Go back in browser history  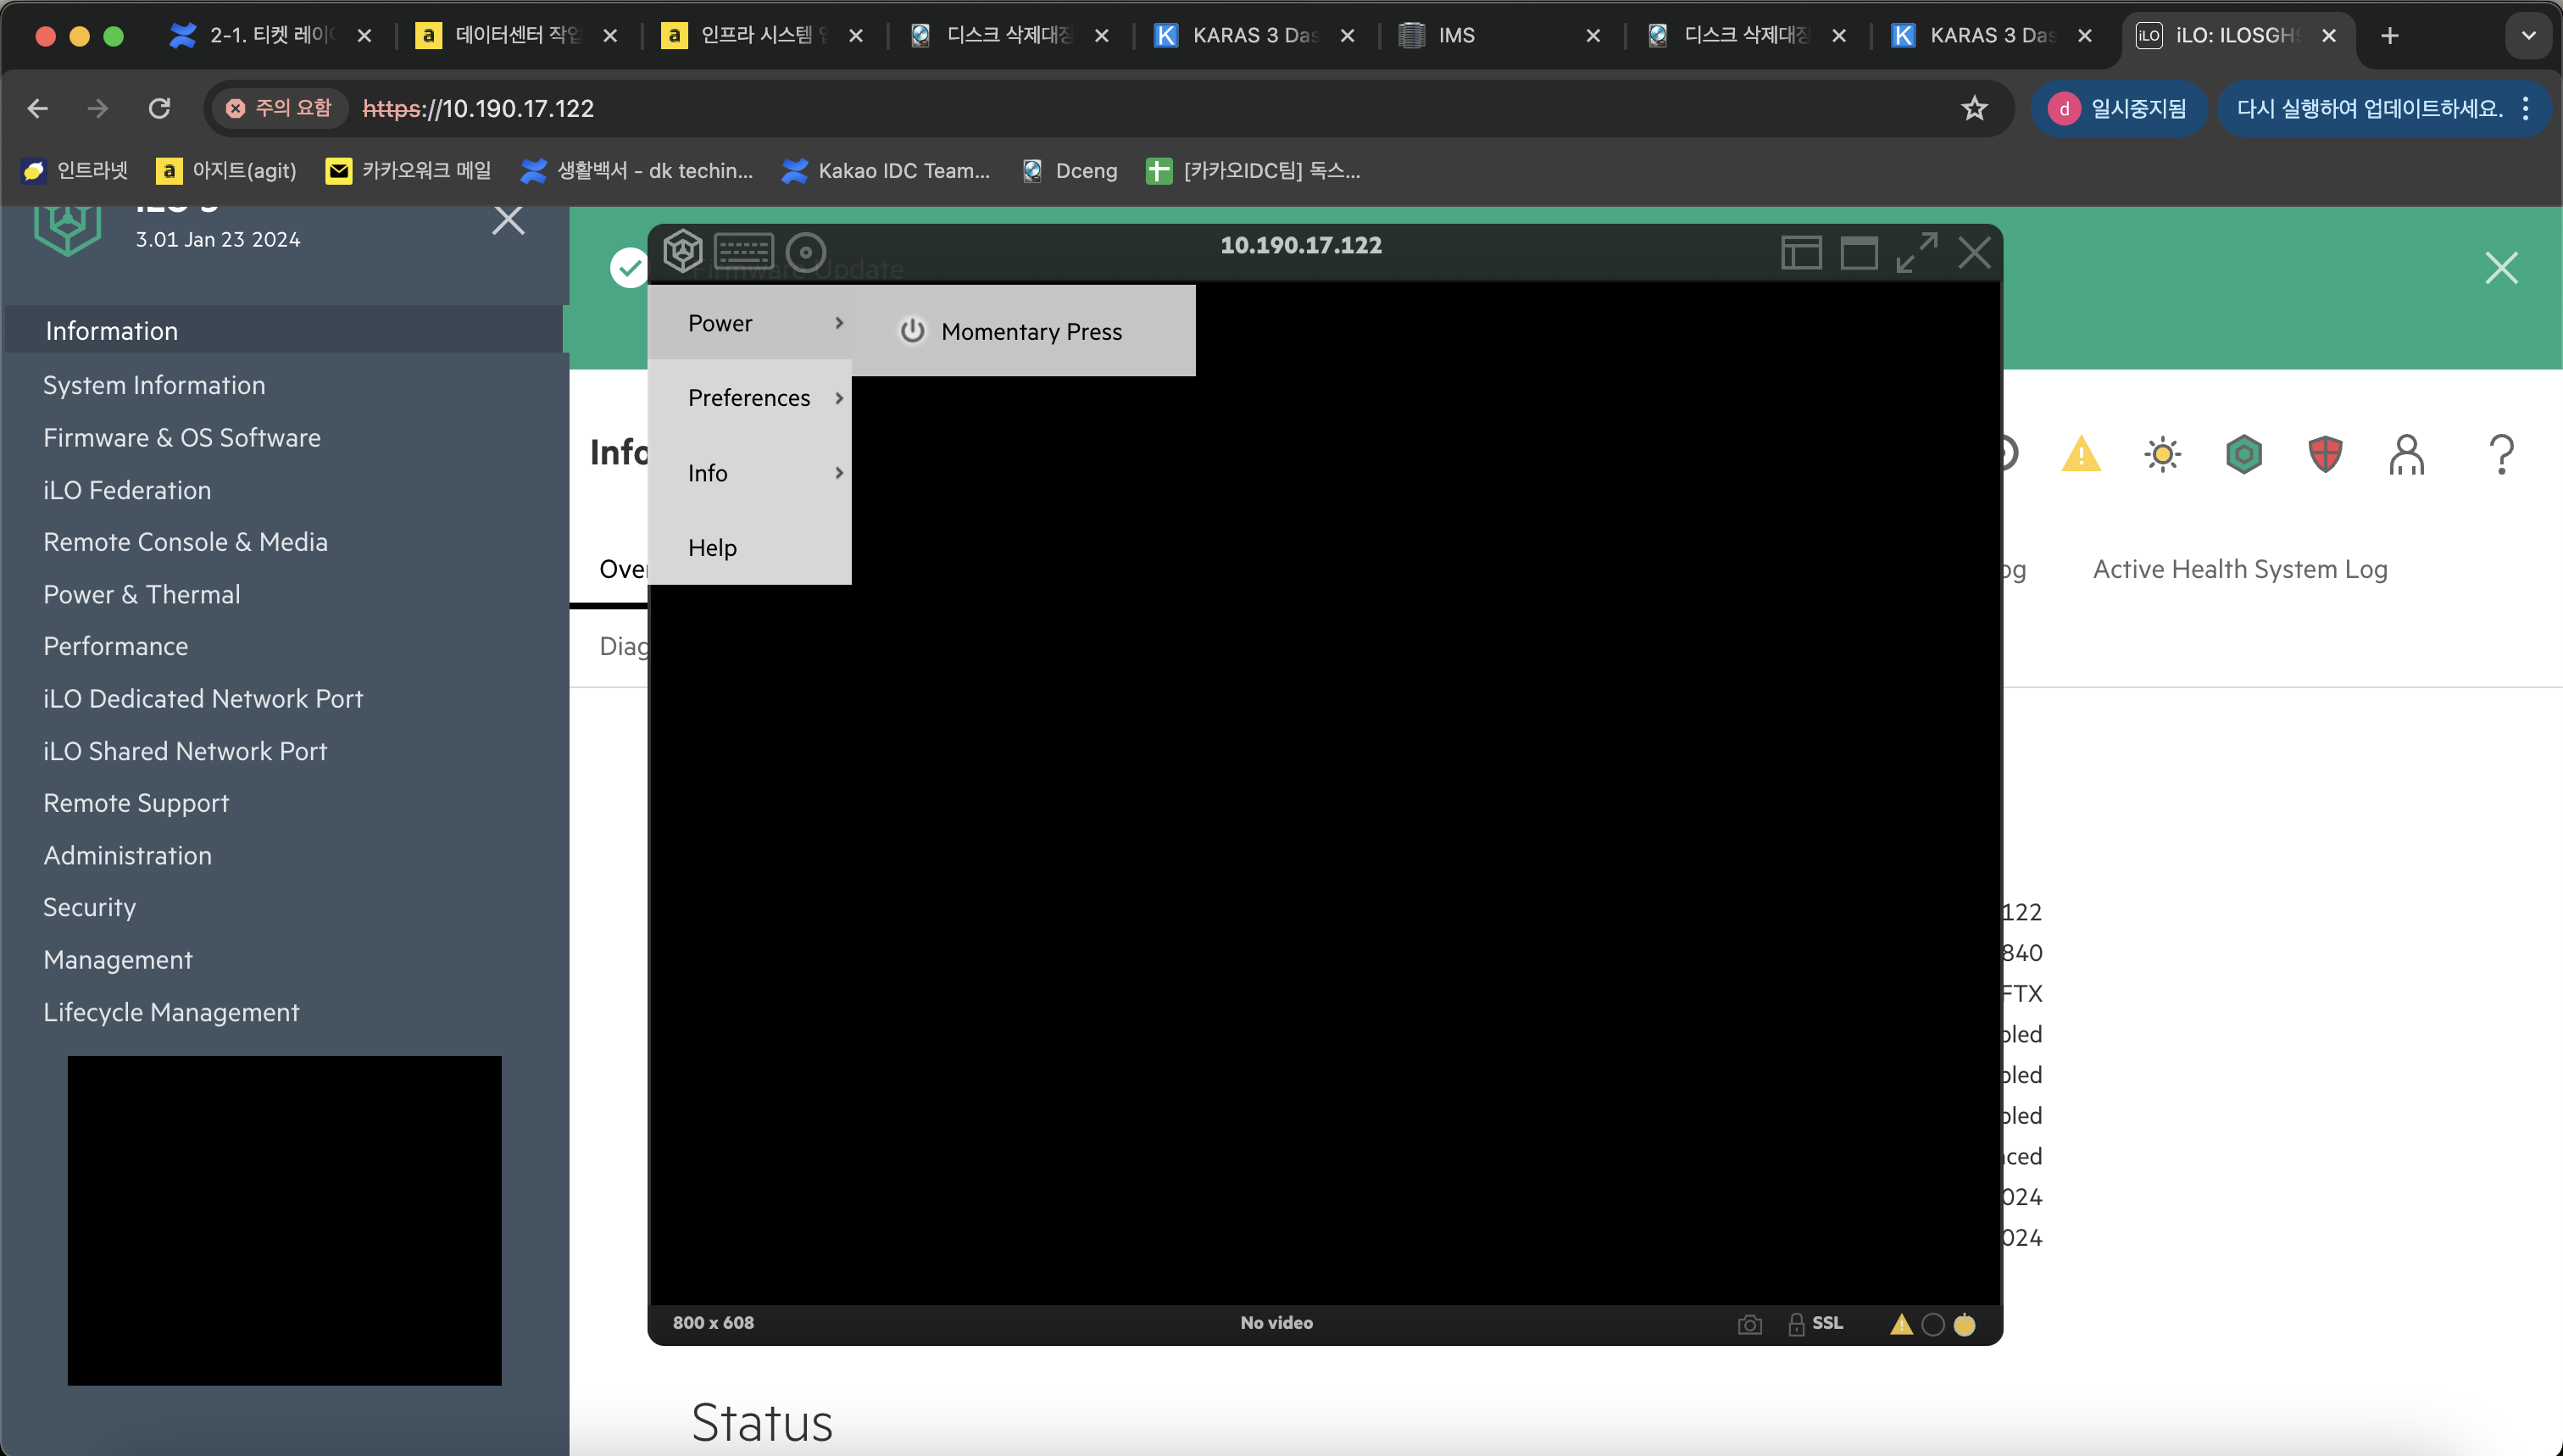tap(38, 108)
